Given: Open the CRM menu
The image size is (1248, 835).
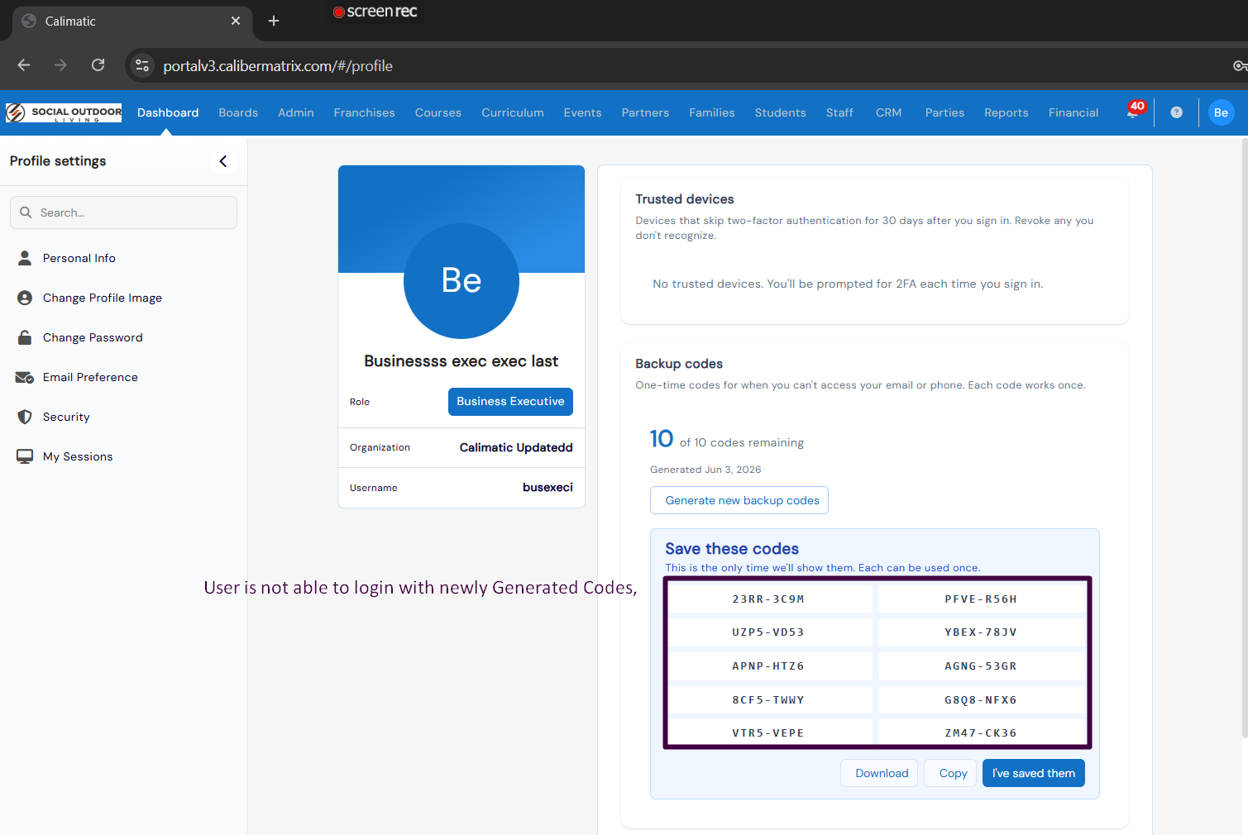Looking at the screenshot, I should click(x=889, y=112).
